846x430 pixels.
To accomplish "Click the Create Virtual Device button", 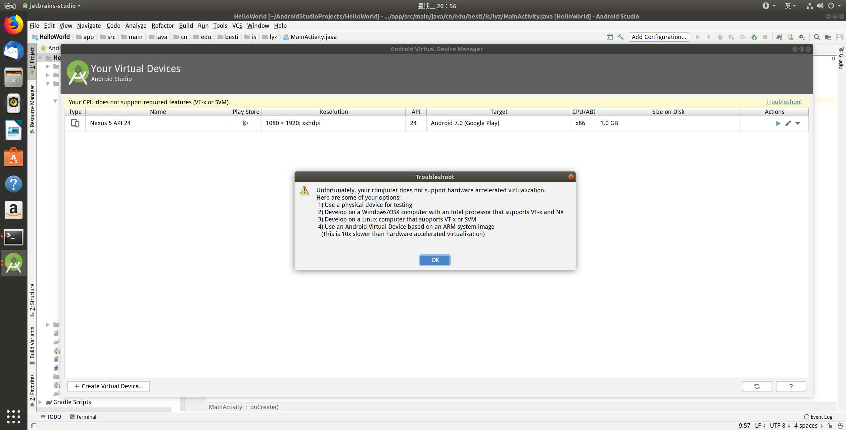I will [109, 386].
